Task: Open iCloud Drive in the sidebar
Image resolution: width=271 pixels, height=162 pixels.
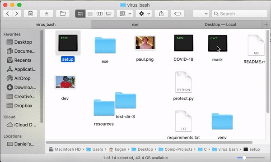Action: pyautogui.click(x=21, y=125)
